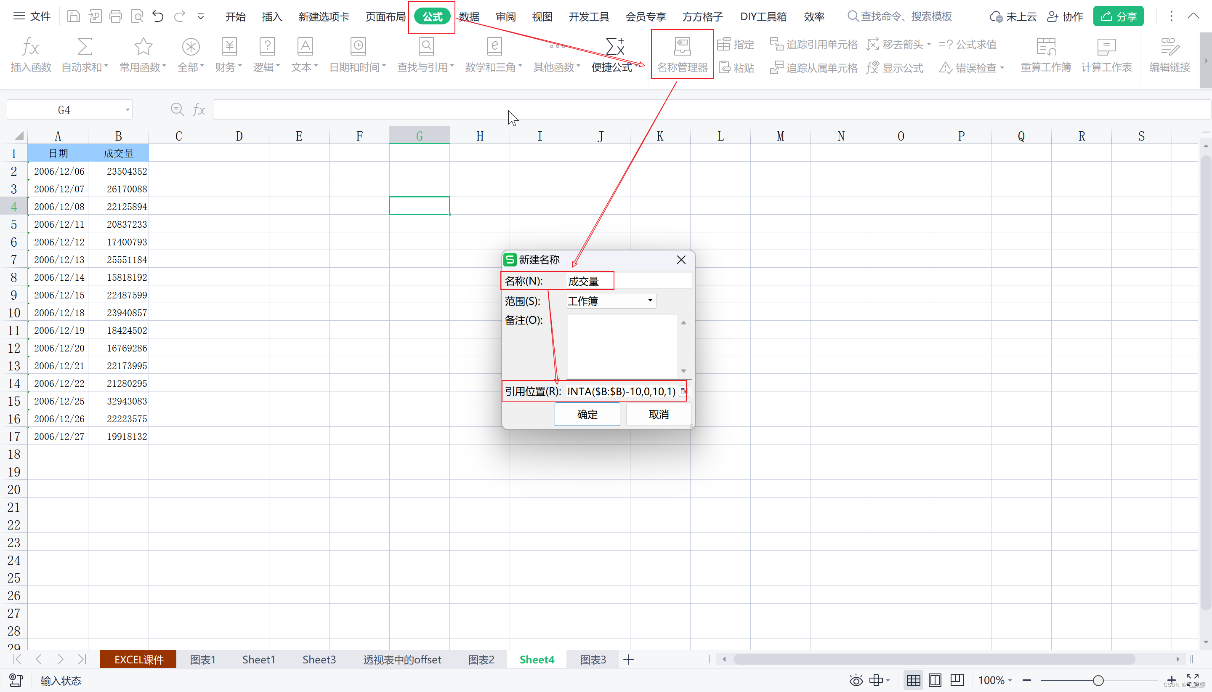Open Common Functions (常用函数) star icon

[x=143, y=55]
